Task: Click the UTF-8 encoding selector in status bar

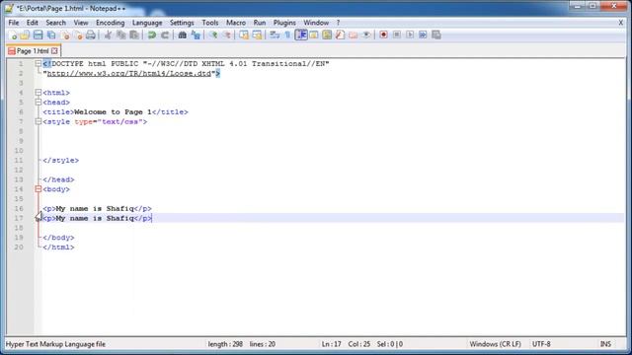Action: coord(541,344)
